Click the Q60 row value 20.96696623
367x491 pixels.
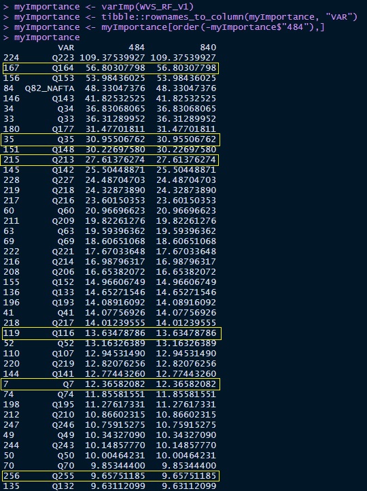tap(115, 211)
